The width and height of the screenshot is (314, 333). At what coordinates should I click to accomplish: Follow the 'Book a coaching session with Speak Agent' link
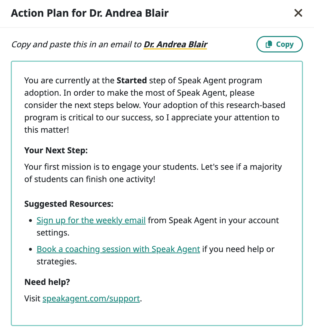tap(118, 249)
